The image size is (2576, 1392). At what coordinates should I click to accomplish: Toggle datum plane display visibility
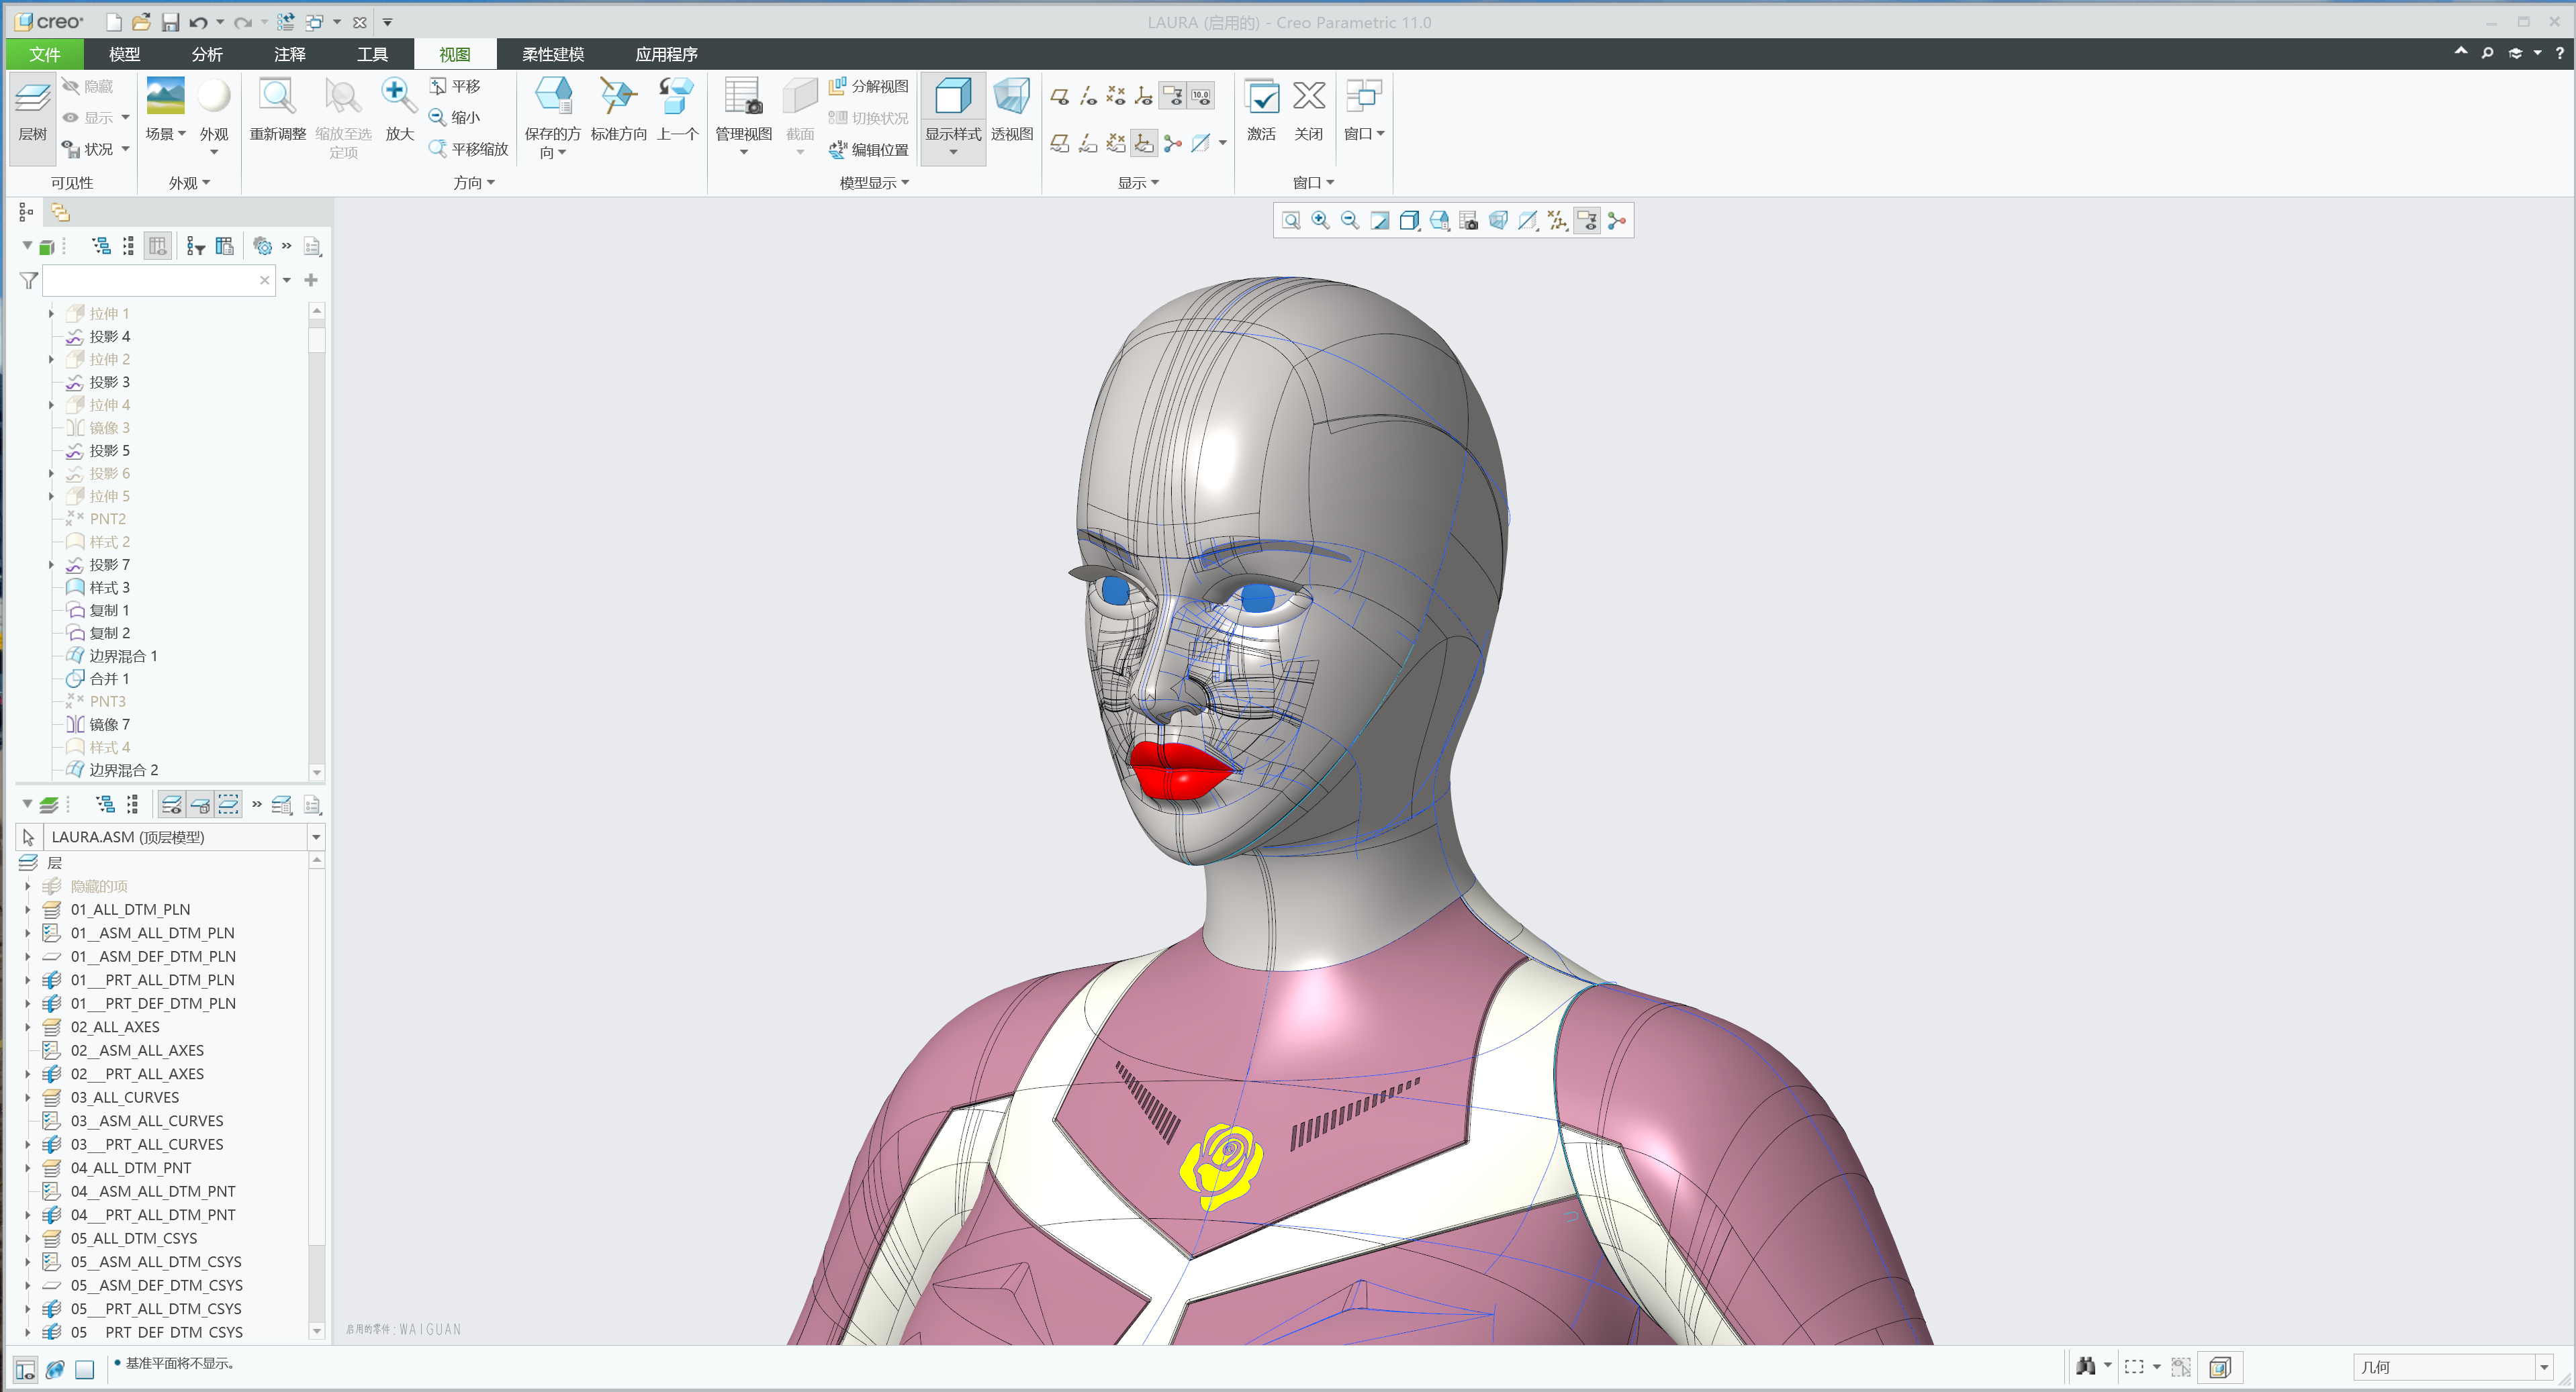[x=1060, y=96]
